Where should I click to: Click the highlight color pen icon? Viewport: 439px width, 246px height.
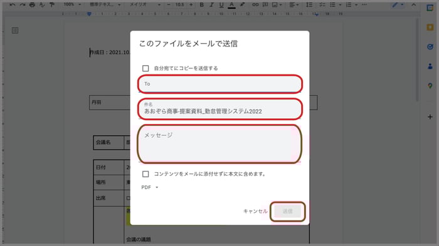pyautogui.click(x=242, y=5)
